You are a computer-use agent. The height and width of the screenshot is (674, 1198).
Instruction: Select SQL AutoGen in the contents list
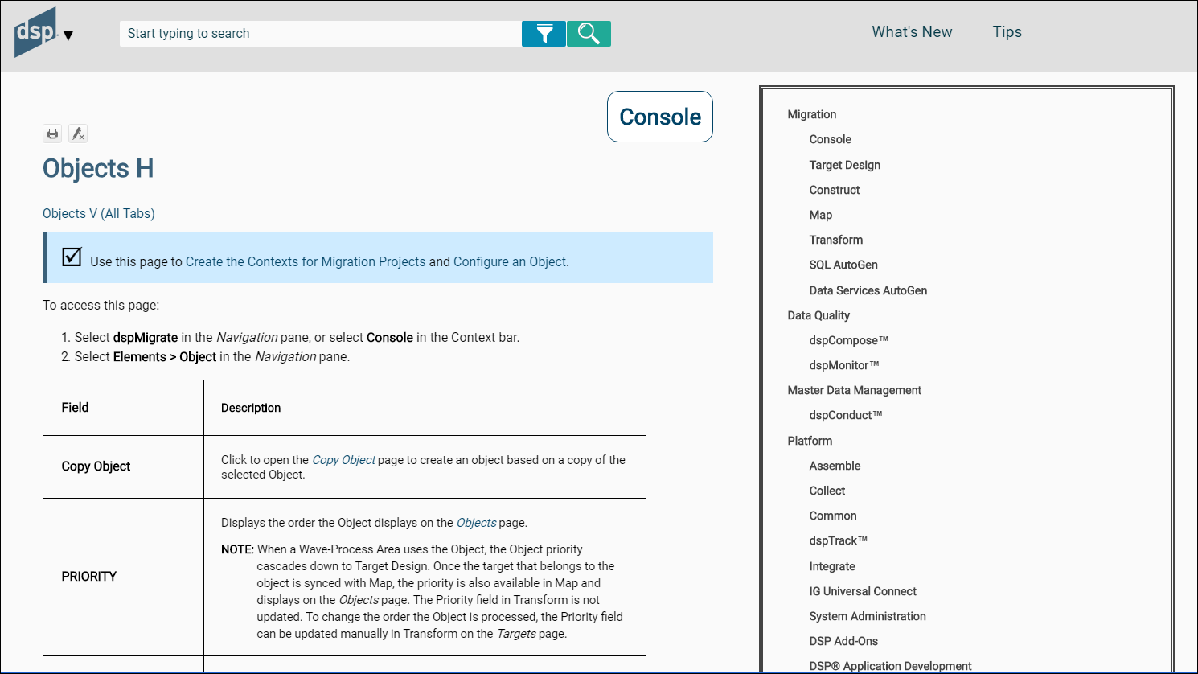click(x=843, y=265)
